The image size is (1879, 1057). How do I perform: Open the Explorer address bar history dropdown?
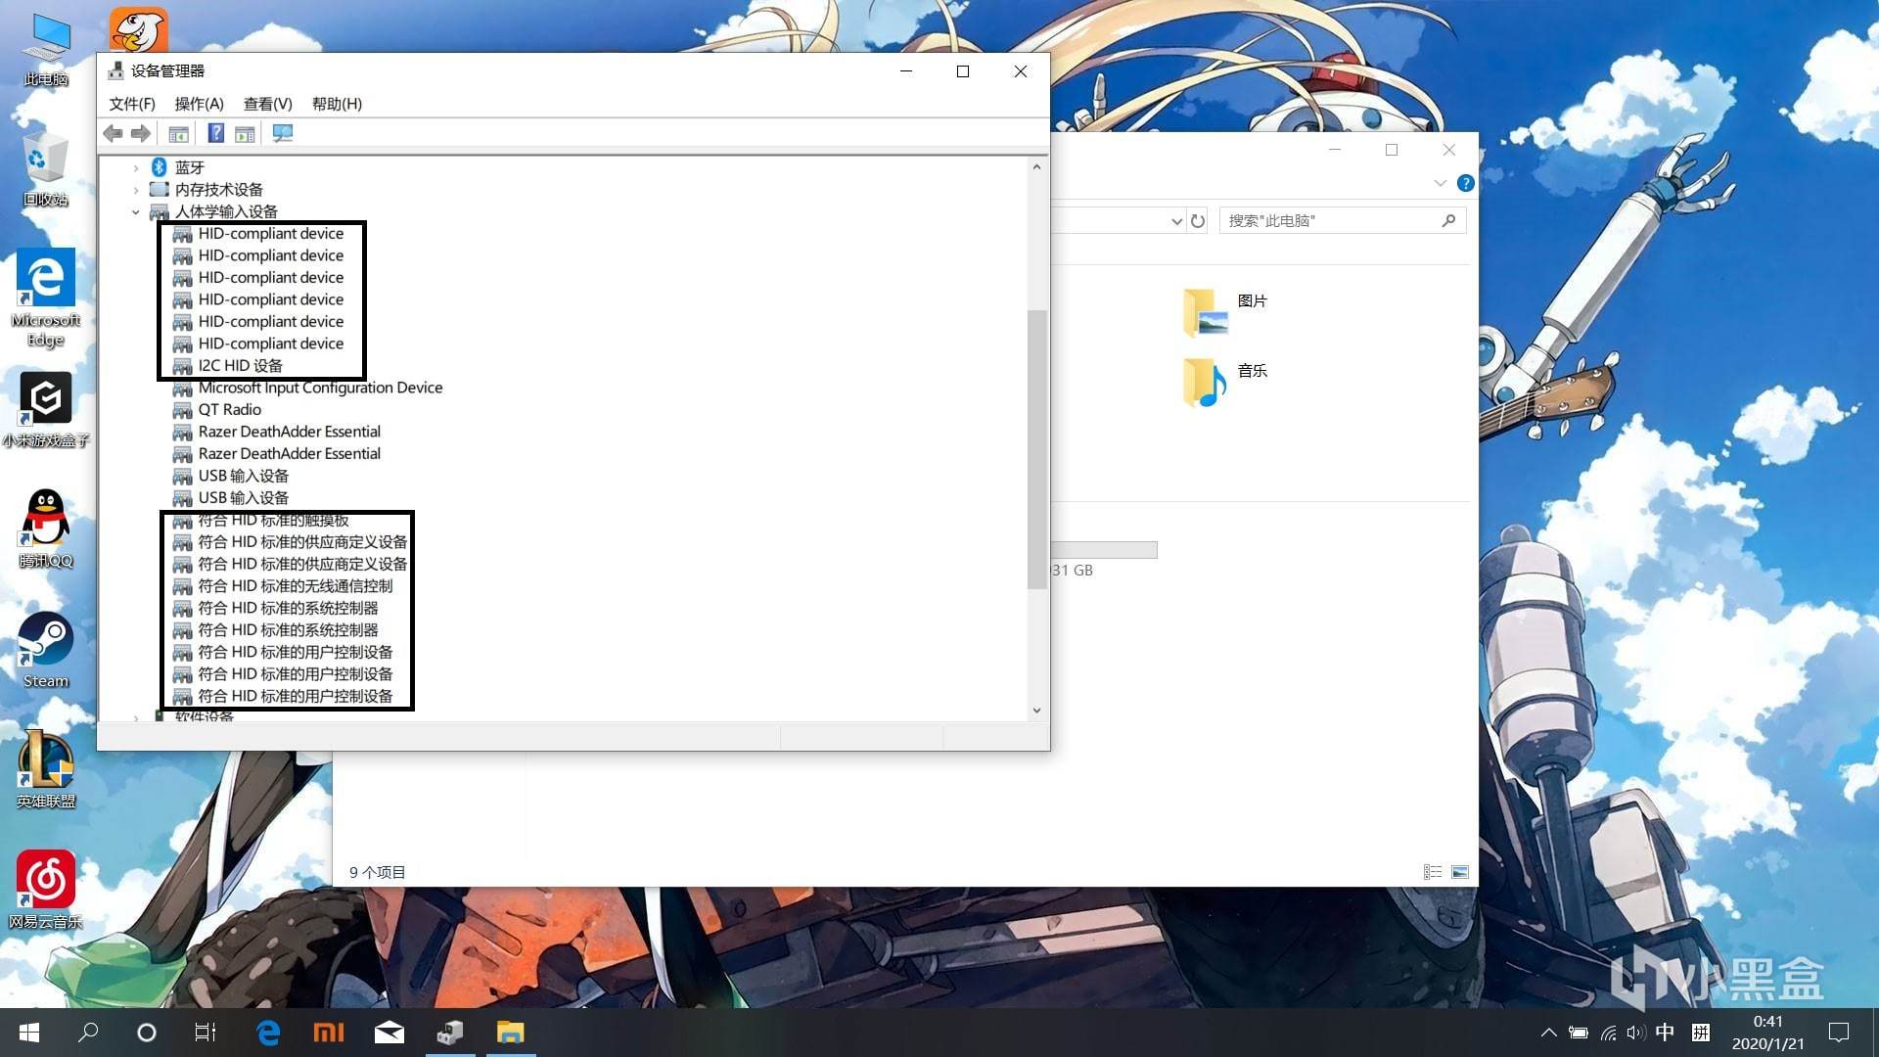pyautogui.click(x=1176, y=221)
